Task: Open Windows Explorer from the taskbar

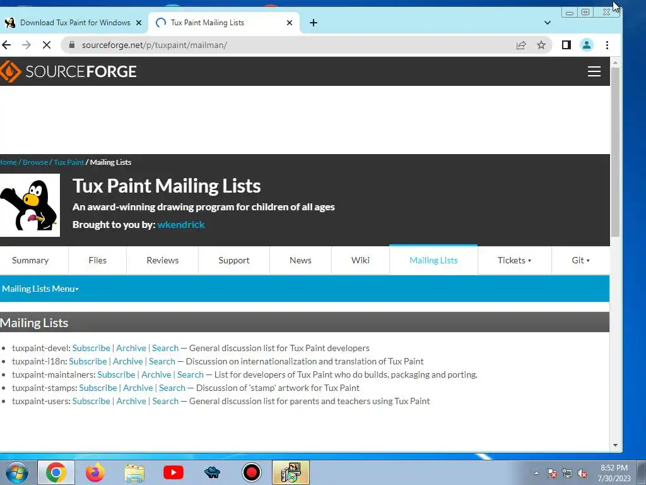Action: pyautogui.click(x=134, y=472)
